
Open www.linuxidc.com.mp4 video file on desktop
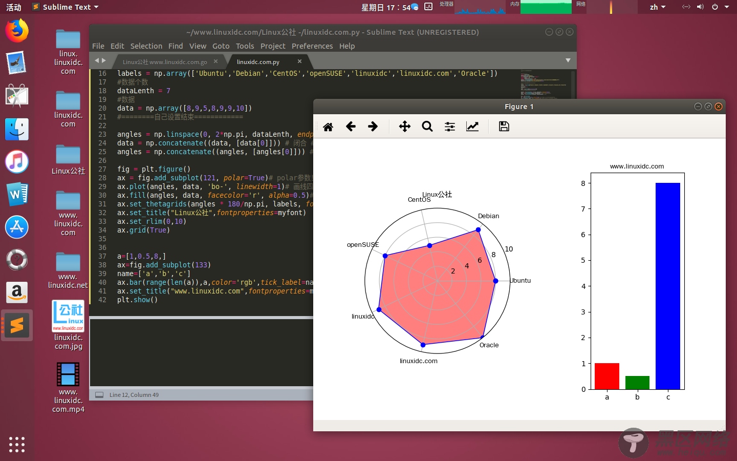coord(68,388)
